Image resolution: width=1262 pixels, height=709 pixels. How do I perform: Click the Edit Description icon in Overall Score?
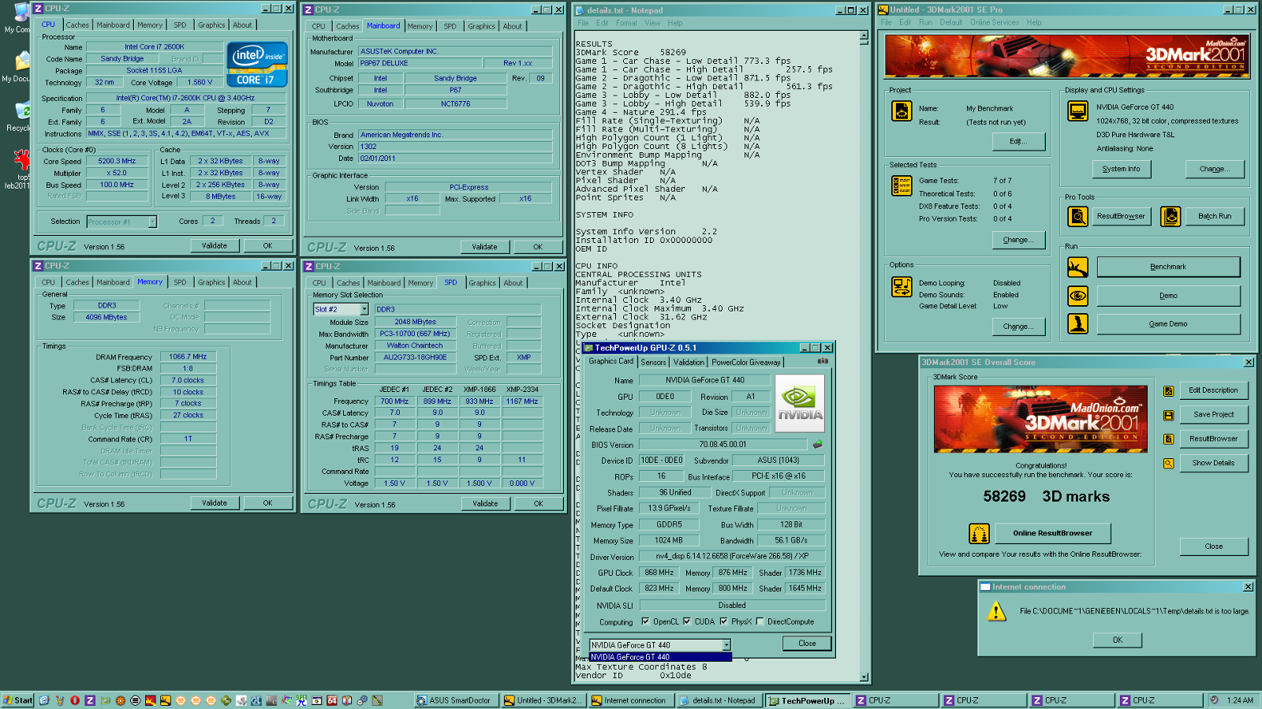(1169, 390)
